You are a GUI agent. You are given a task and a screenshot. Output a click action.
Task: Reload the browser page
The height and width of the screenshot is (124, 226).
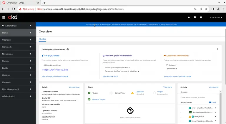coord(14,9)
